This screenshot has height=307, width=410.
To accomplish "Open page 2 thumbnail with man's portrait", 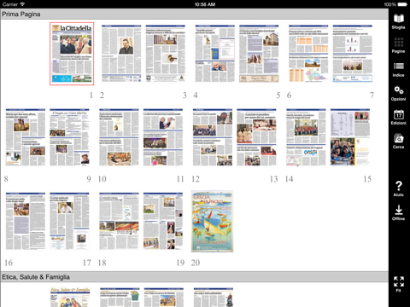I will 121,54.
